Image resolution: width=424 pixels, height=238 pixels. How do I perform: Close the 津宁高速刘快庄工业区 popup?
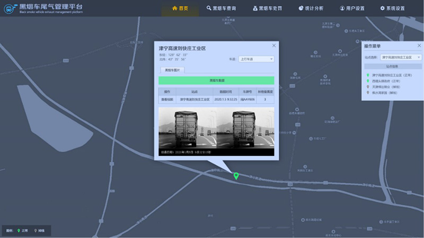point(274,46)
